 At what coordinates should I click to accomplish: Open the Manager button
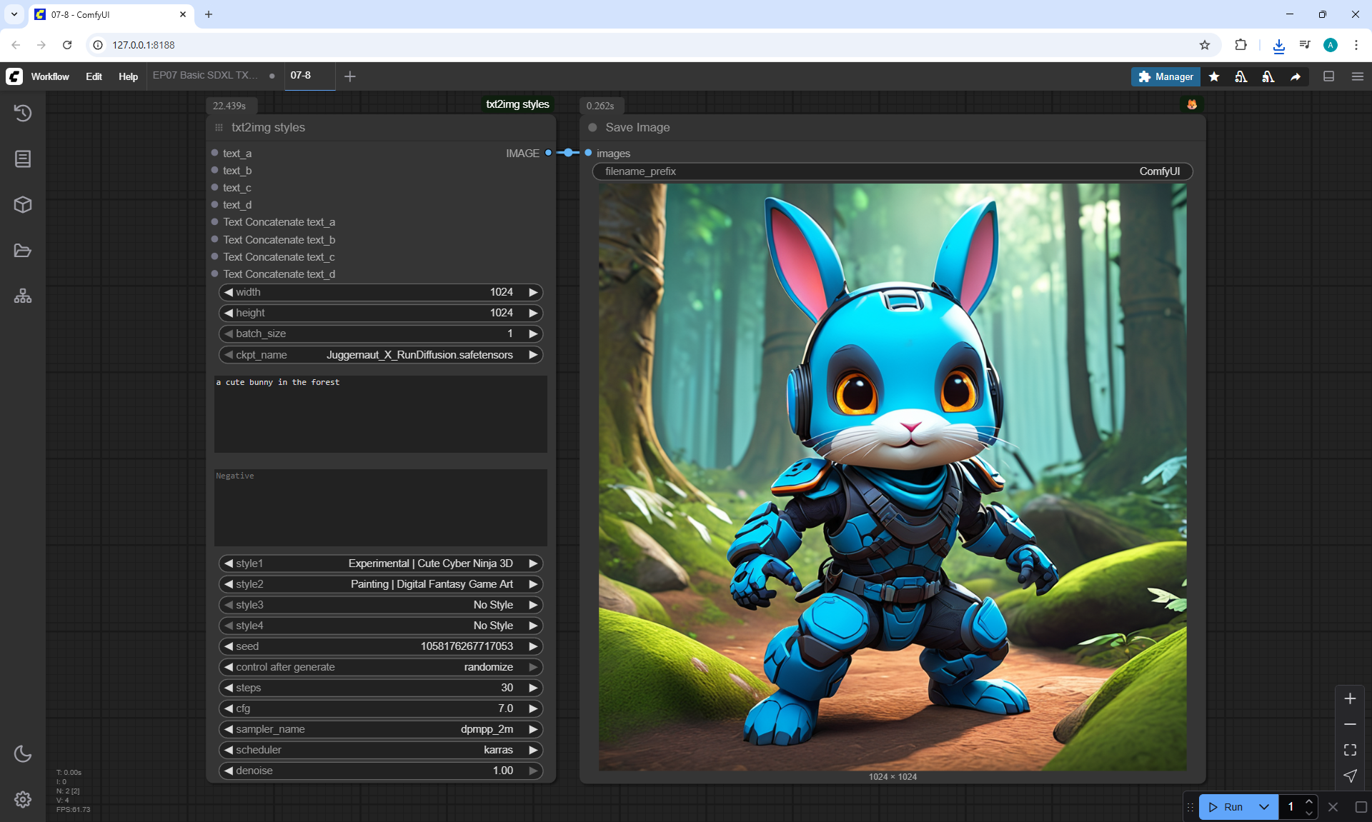coord(1165,76)
